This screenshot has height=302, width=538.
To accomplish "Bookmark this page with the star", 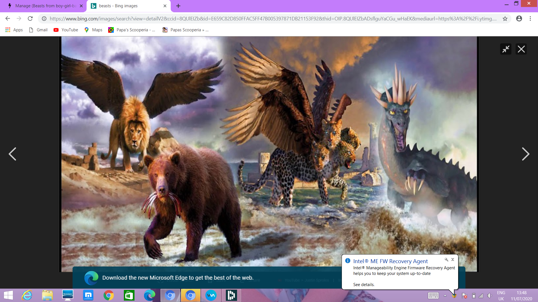I will 505,18.
